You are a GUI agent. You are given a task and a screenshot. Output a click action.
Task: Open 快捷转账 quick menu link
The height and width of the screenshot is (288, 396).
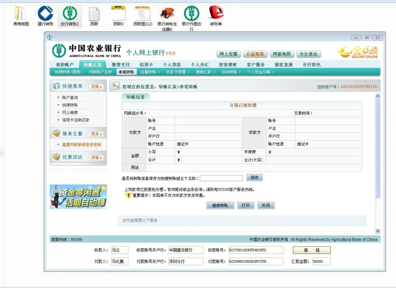(70, 105)
